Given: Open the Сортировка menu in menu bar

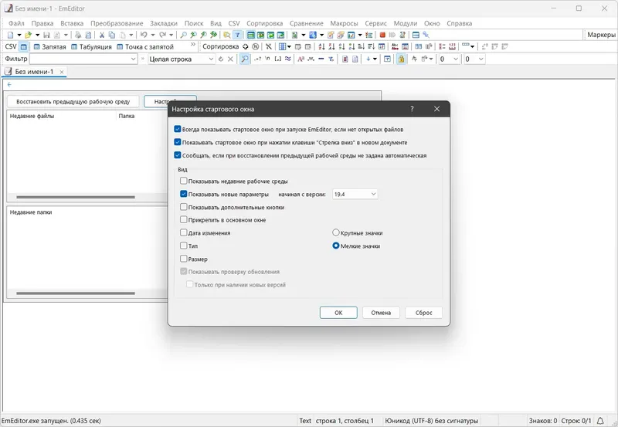Looking at the screenshot, I should pos(264,23).
